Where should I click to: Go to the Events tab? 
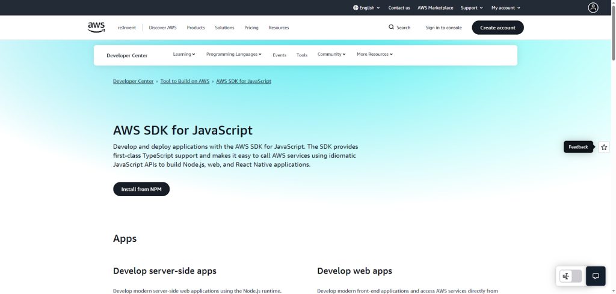pos(279,55)
